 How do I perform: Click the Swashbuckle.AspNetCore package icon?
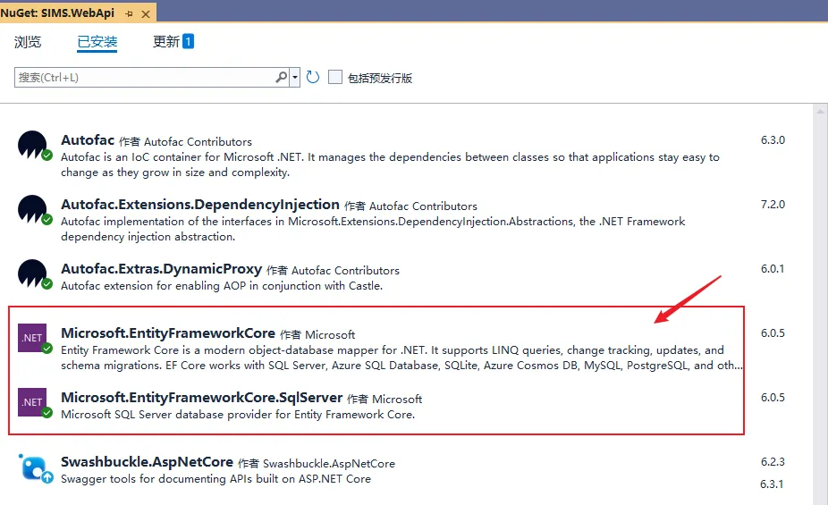point(34,467)
